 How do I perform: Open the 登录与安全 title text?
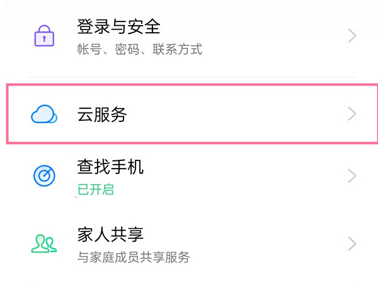coord(118,27)
